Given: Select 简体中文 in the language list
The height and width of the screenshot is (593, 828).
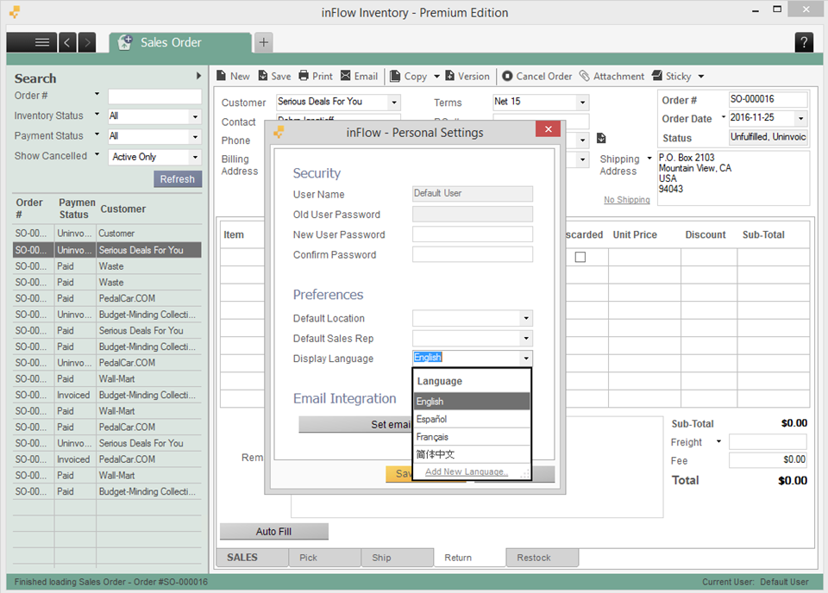Looking at the screenshot, I should 472,454.
